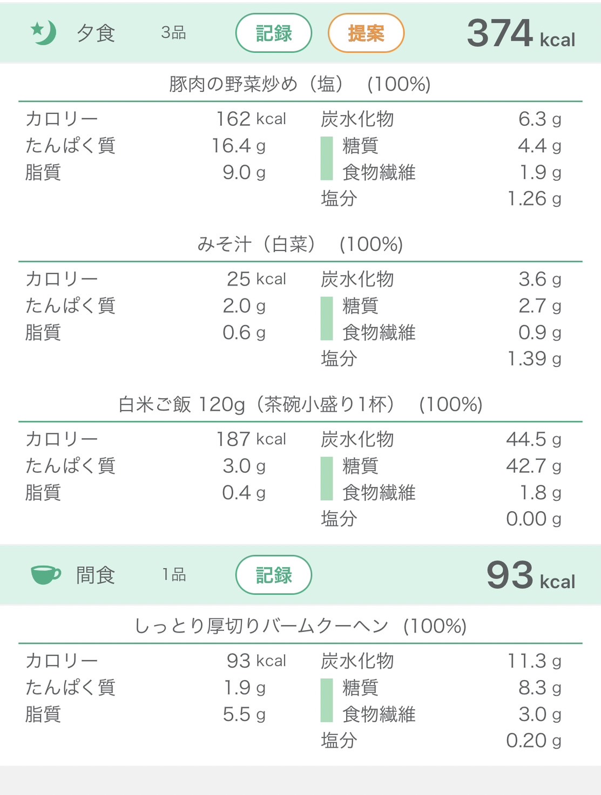Tap the green coffee cup snack icon
The width and height of the screenshot is (601, 795).
[x=46, y=575]
